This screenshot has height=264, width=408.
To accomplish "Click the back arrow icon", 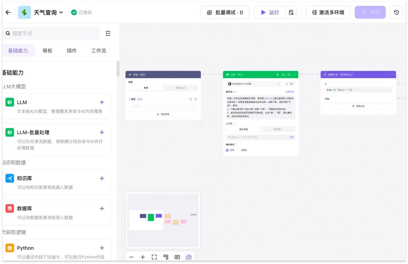I will click(x=8, y=12).
